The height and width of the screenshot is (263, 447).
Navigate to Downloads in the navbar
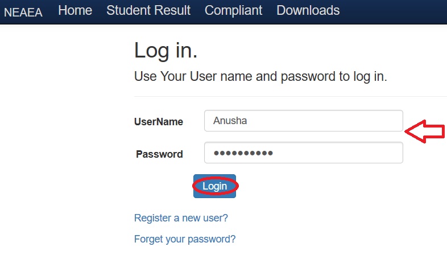[x=308, y=10]
